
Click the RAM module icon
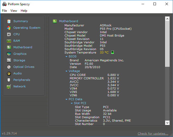coord(9,41)
